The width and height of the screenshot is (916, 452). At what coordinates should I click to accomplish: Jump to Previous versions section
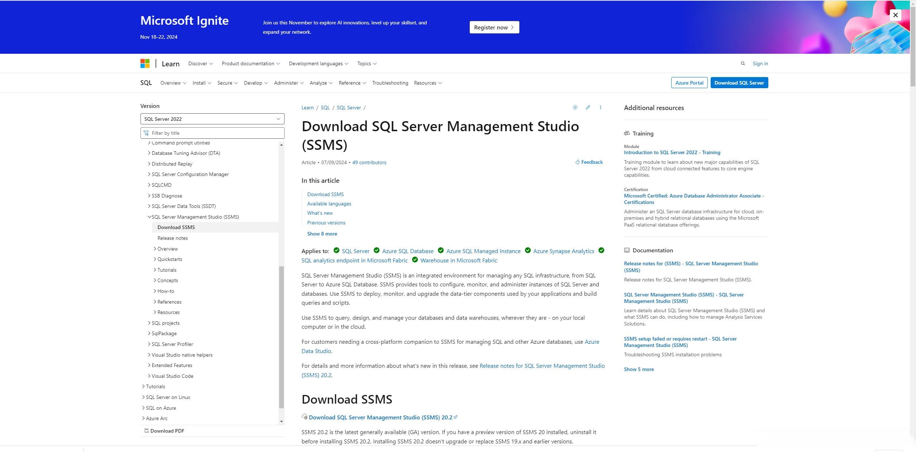pyautogui.click(x=326, y=223)
